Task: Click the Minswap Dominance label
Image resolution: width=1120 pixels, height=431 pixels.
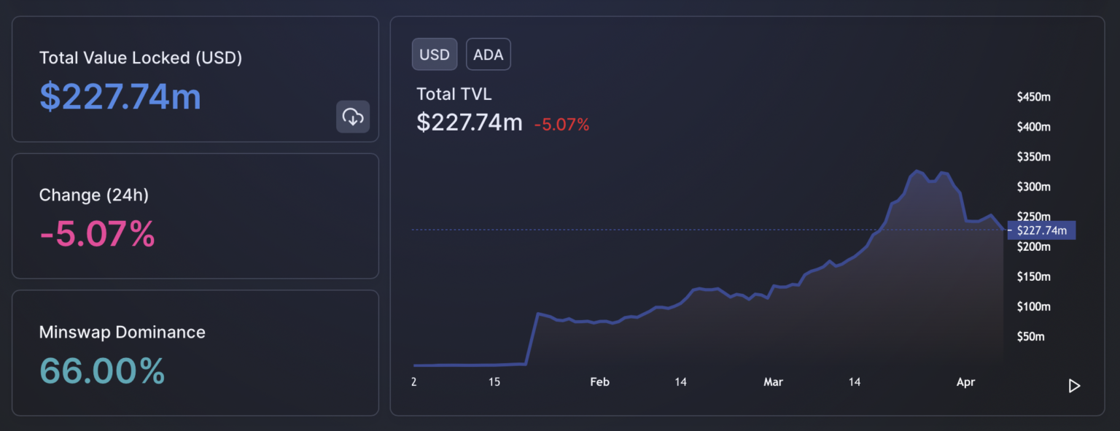Action: [122, 332]
